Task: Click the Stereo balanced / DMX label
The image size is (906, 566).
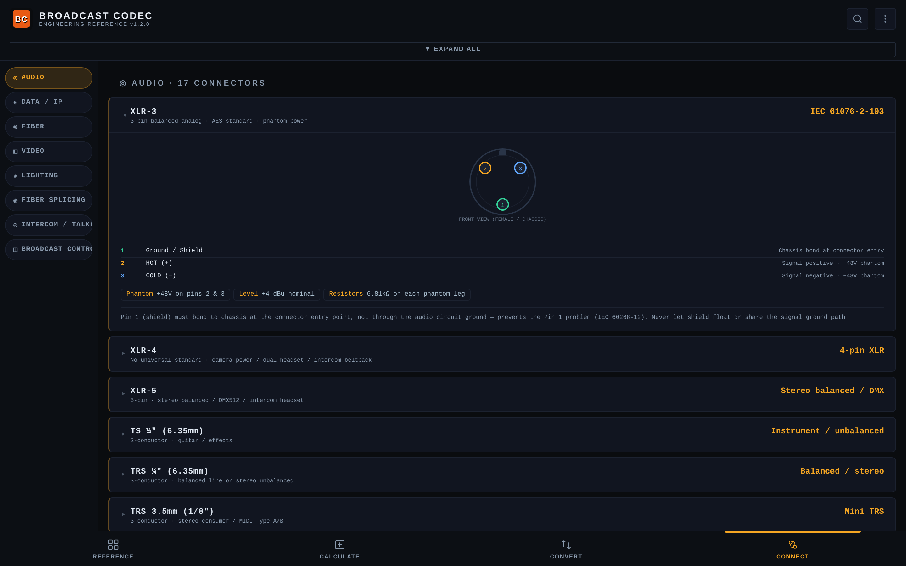Action: [x=832, y=391]
